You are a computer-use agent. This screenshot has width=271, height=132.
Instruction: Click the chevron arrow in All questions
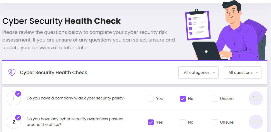click(257, 73)
